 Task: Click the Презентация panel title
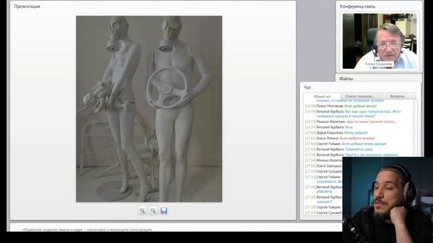(27, 6)
